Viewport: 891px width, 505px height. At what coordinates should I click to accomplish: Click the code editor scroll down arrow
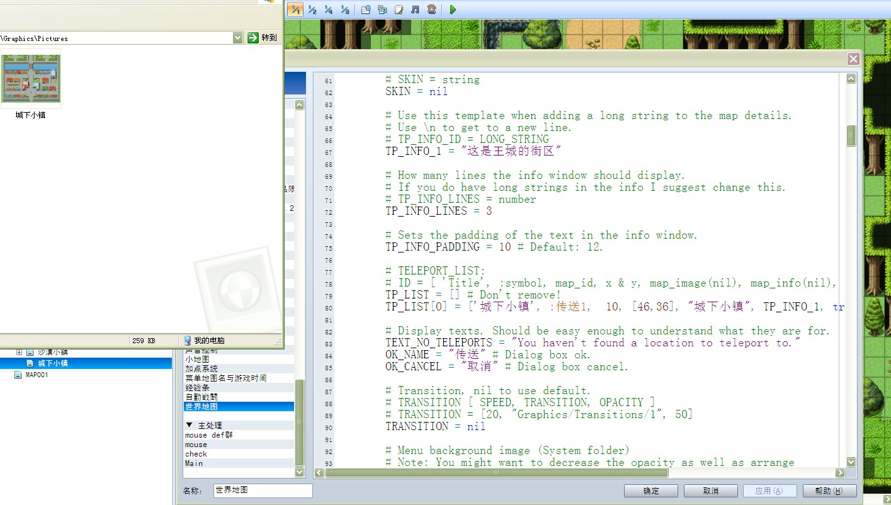851,462
